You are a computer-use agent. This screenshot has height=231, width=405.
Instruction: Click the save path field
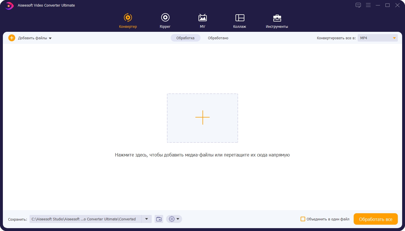tap(85, 219)
